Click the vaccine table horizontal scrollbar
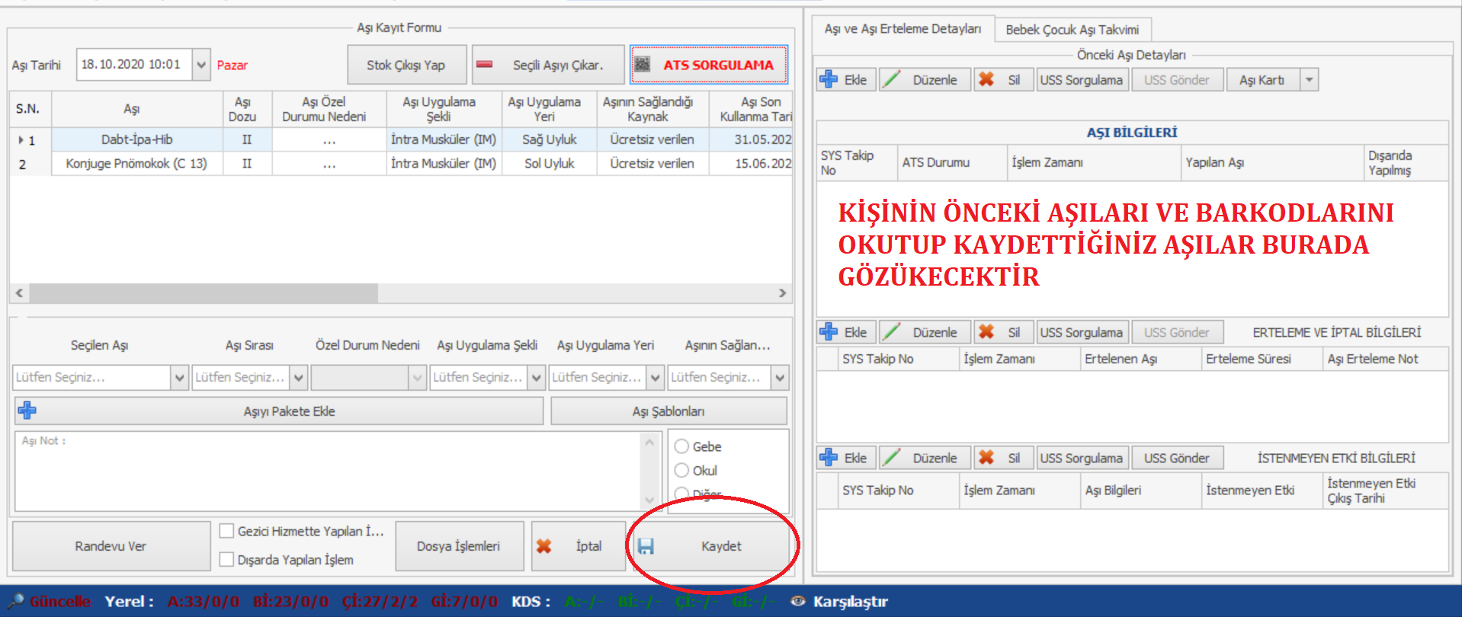 click(x=203, y=293)
